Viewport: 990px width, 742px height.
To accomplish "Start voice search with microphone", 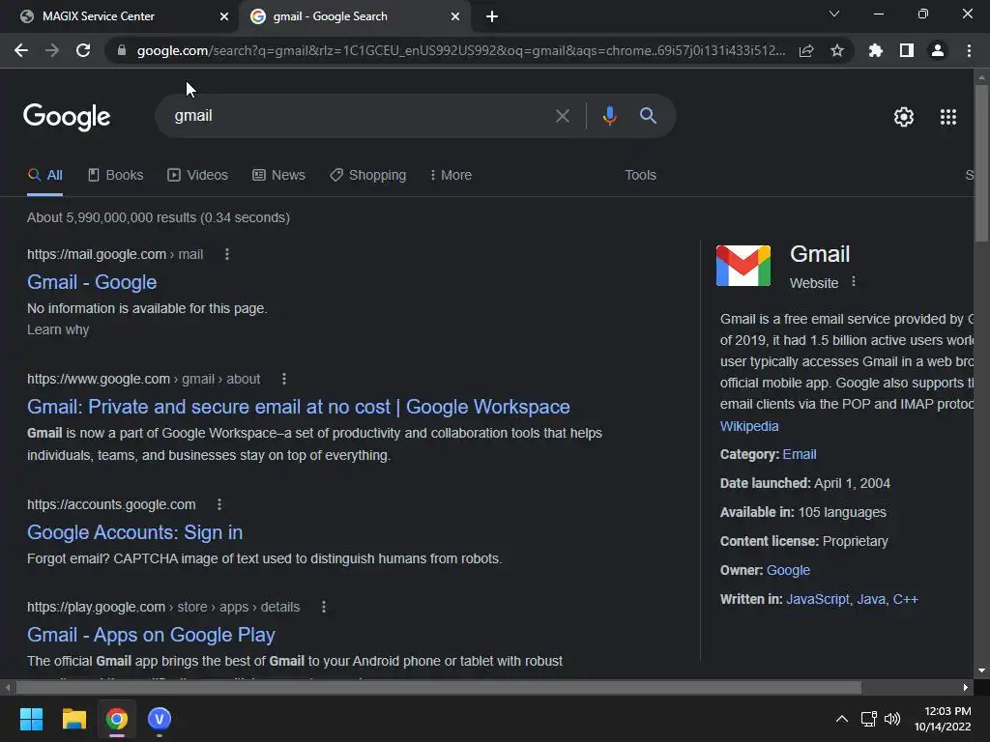I will pyautogui.click(x=609, y=116).
